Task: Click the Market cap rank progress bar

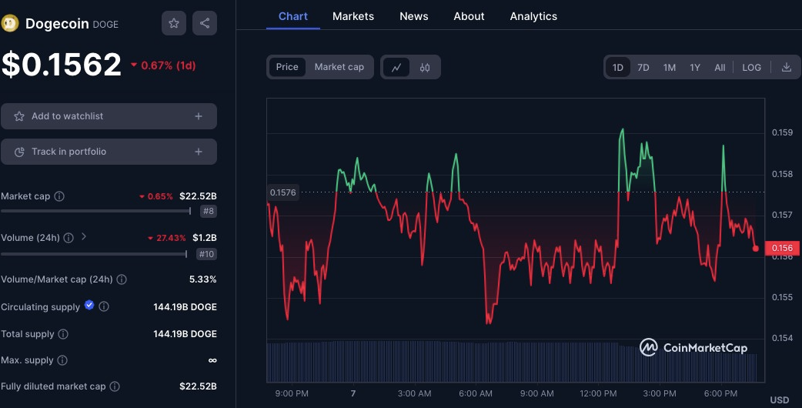Action: click(x=96, y=211)
